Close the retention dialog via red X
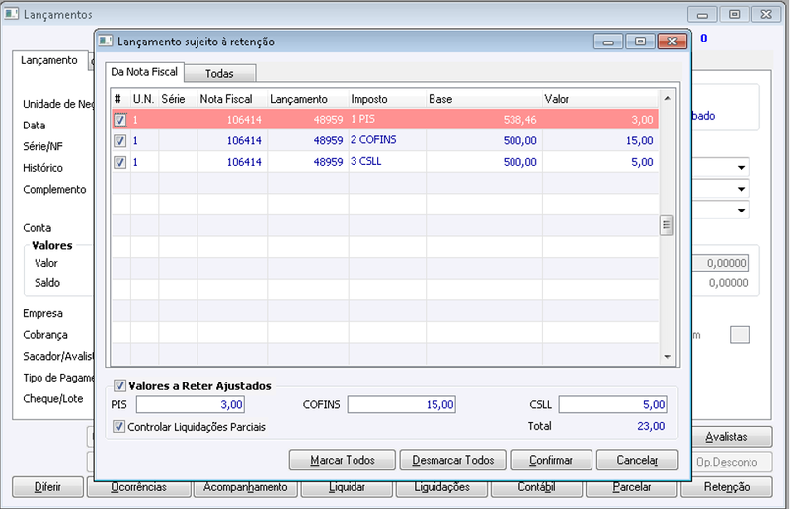 pos(672,42)
